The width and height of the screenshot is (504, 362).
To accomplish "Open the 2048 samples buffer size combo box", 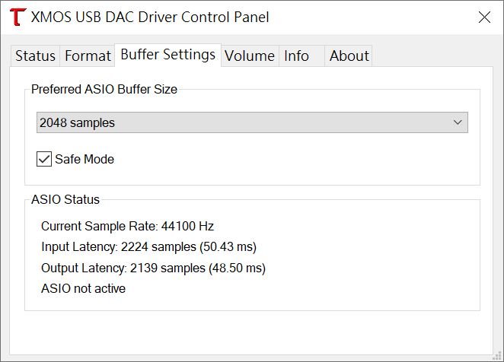I will [x=244, y=122].
